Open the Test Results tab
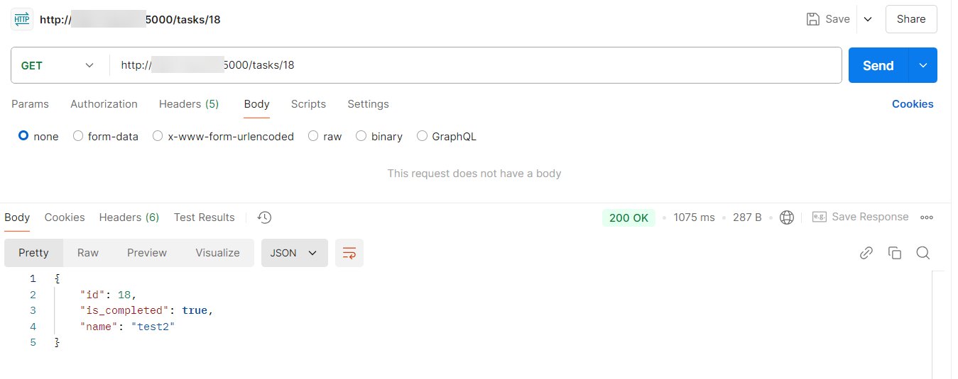This screenshot has height=379, width=958. (204, 217)
